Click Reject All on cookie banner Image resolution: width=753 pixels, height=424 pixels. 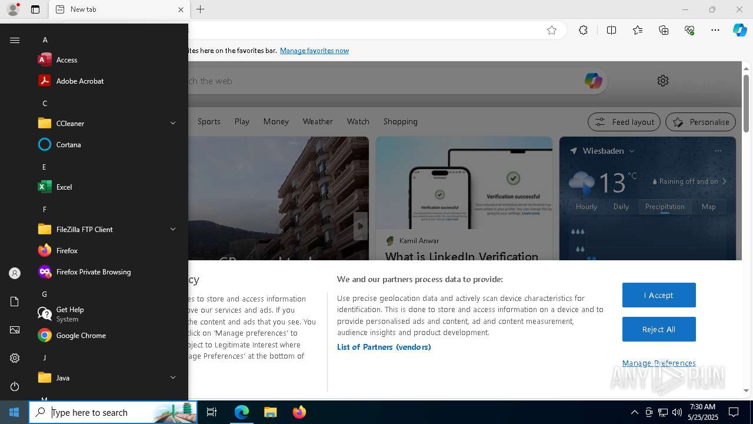(659, 329)
